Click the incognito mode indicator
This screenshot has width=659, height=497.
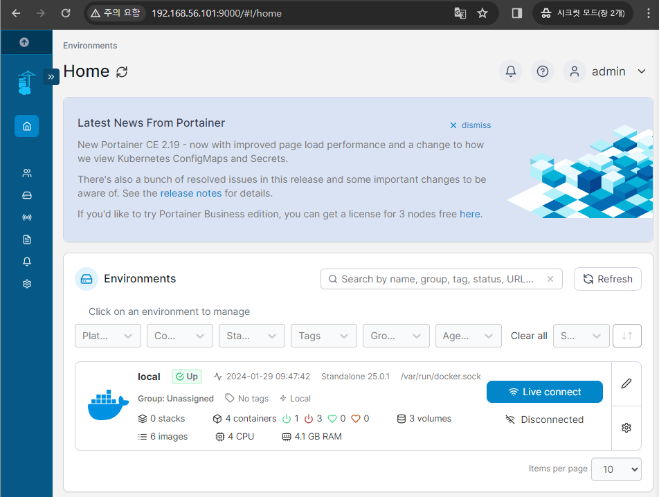583,13
